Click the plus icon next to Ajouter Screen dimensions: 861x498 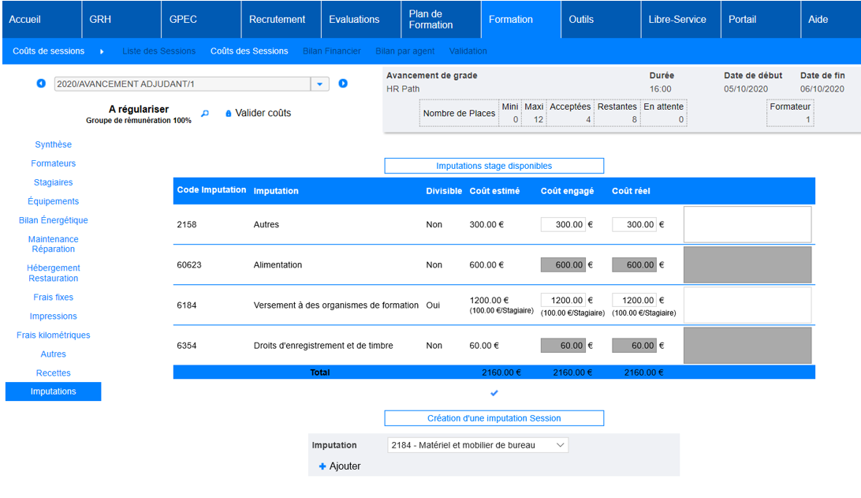coord(322,466)
